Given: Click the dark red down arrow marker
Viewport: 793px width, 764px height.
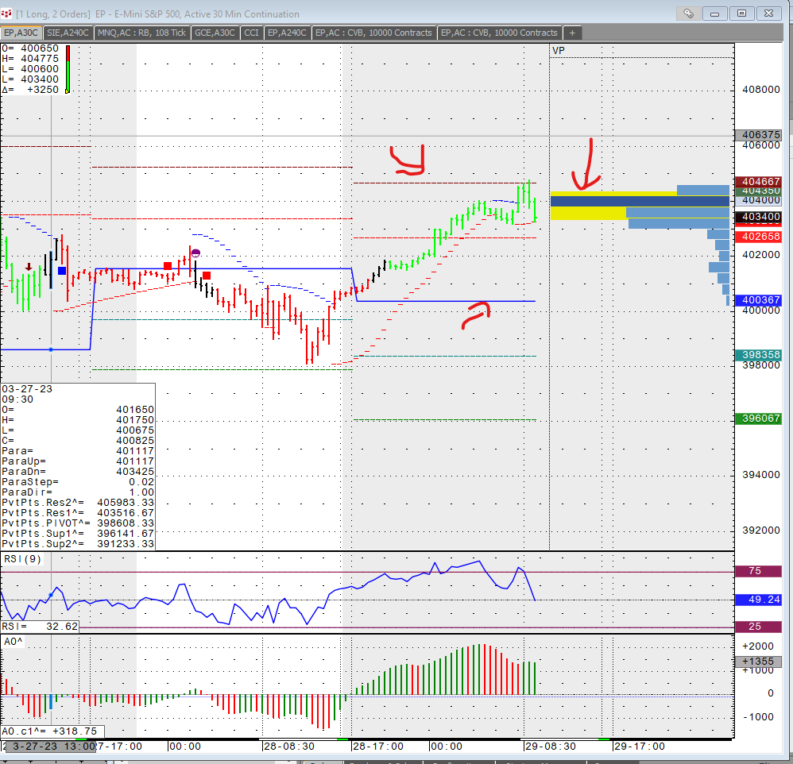Looking at the screenshot, I should (29, 267).
